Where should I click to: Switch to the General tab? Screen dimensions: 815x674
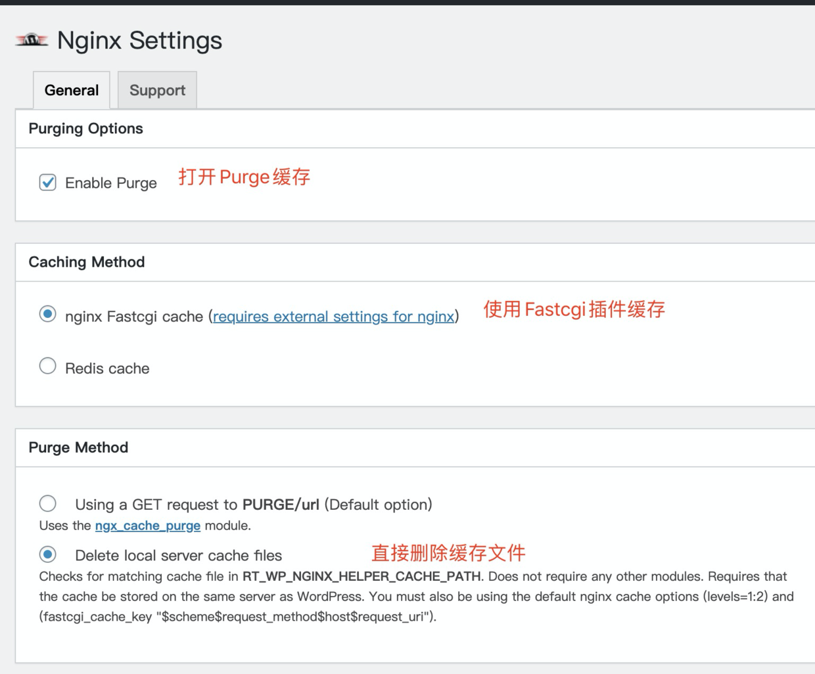pyautogui.click(x=72, y=90)
